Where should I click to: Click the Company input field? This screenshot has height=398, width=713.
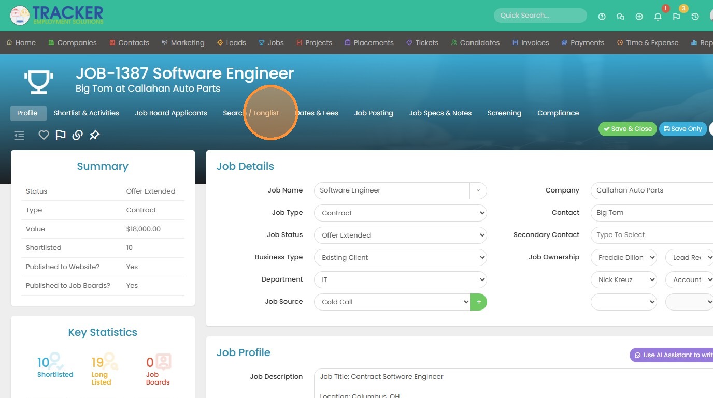click(652, 190)
